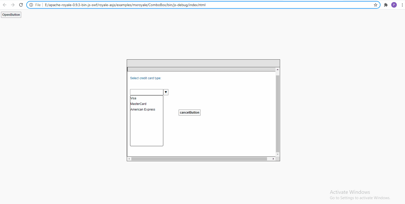Click the address bar URL
The width and height of the screenshot is (405, 204).
pyautogui.click(x=125, y=5)
